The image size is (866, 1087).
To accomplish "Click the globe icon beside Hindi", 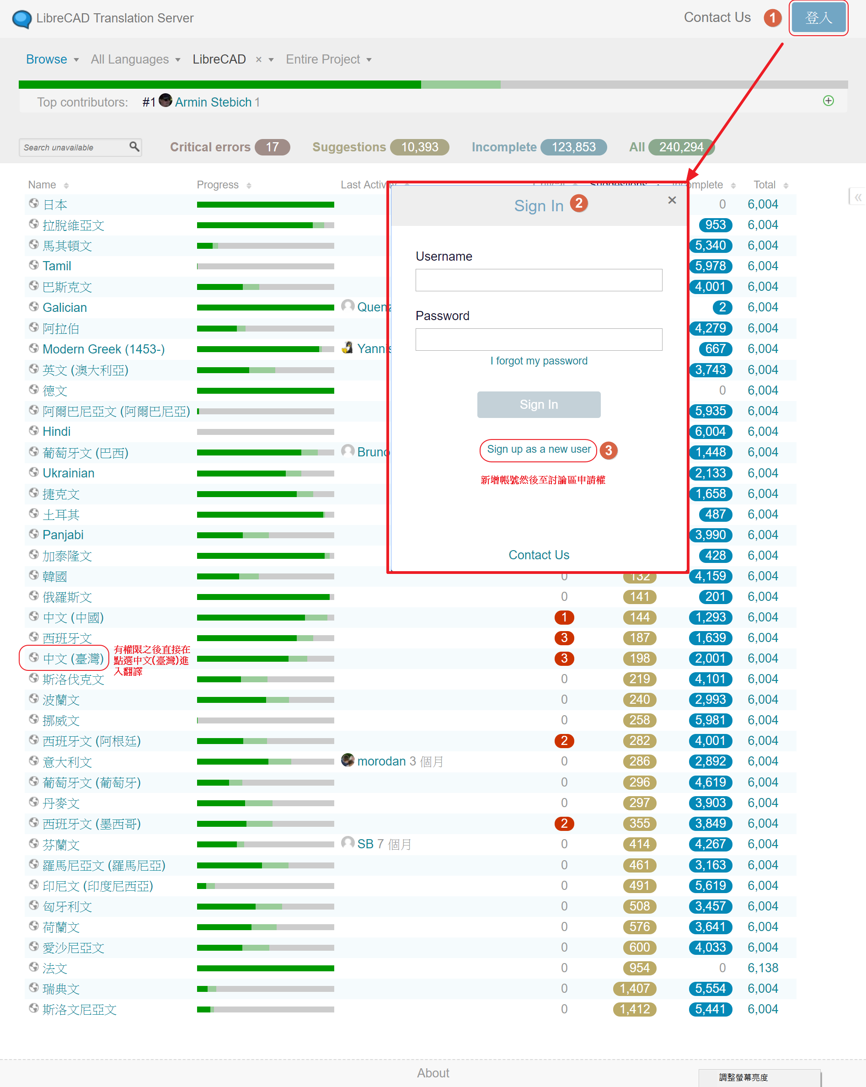I will click(34, 430).
